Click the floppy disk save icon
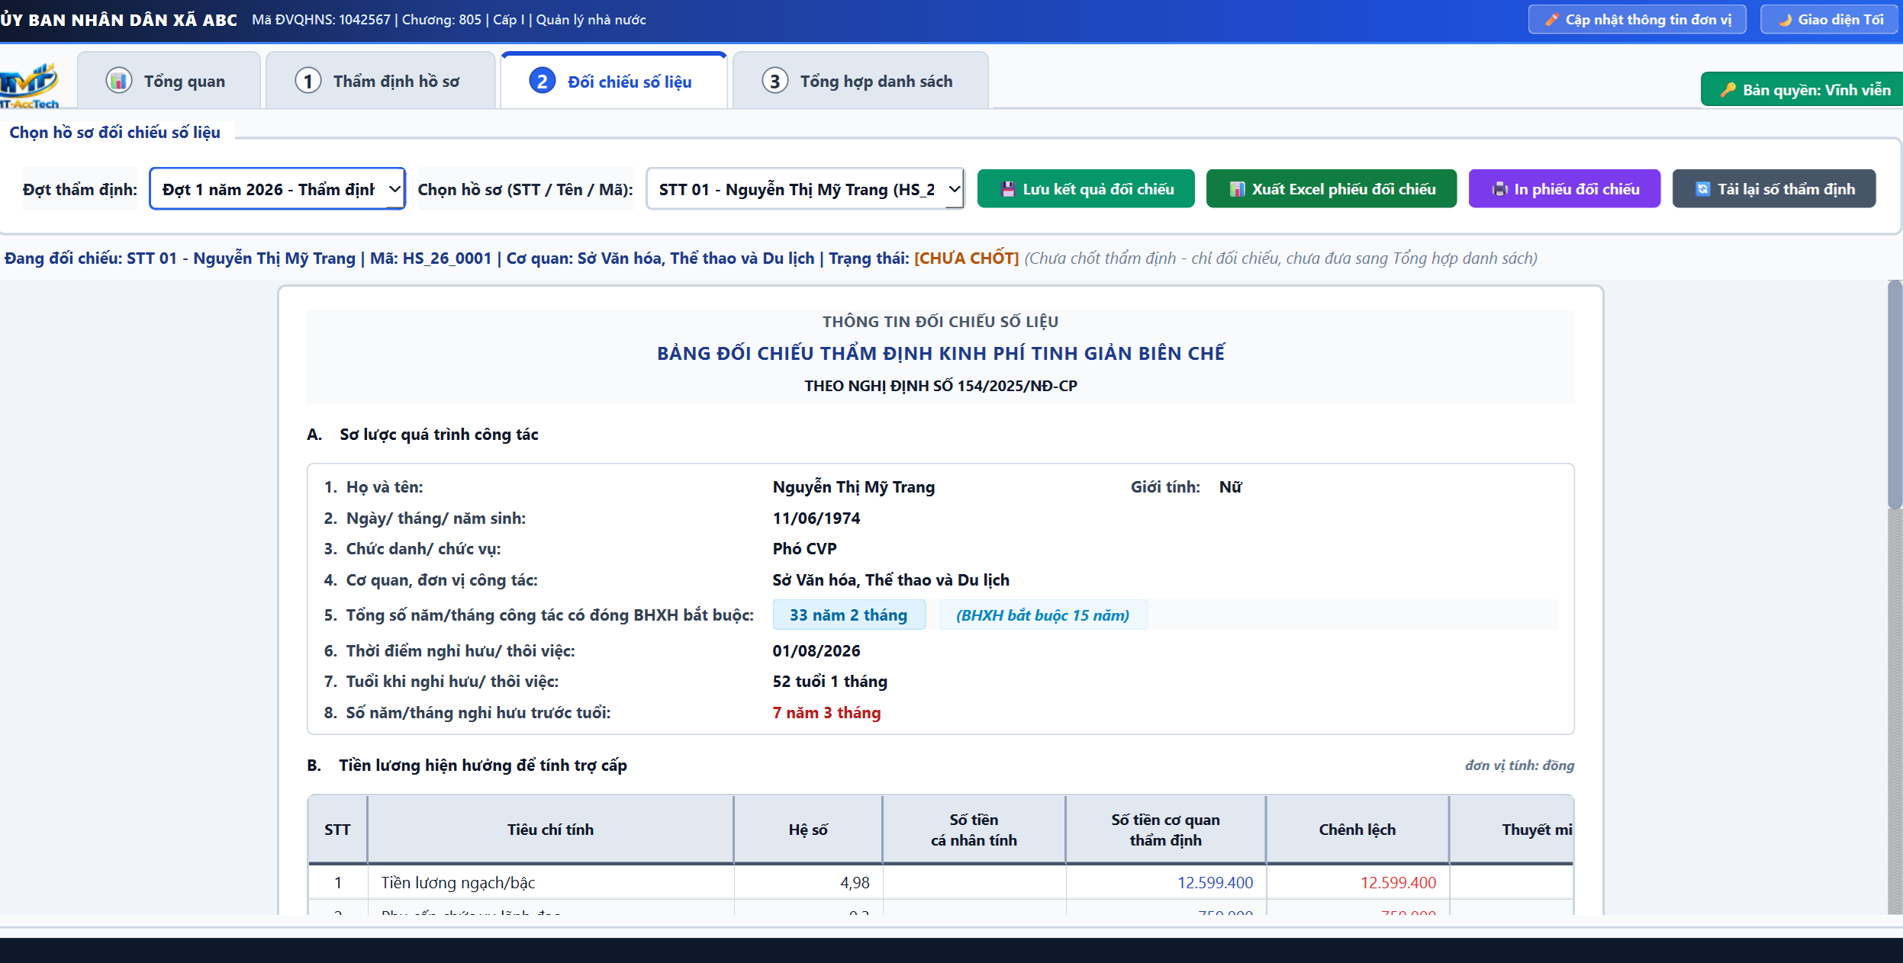 [x=1009, y=189]
